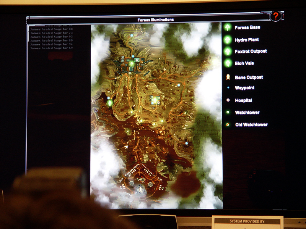Select the Hospital legend icon
Viewport: 306px width, 229px height.
(x=228, y=100)
